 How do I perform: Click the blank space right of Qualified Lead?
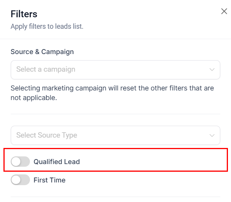coord(153,162)
